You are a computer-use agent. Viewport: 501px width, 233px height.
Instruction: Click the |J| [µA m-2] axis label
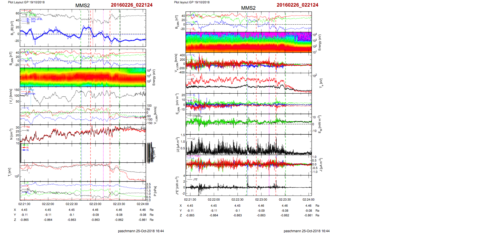177,144
